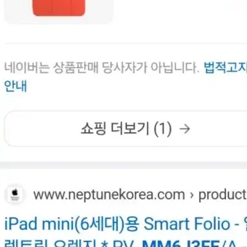Viewport: 247px width, 247px height.
Task: Open the 법적고지 legal notice link
Action: 225,68
